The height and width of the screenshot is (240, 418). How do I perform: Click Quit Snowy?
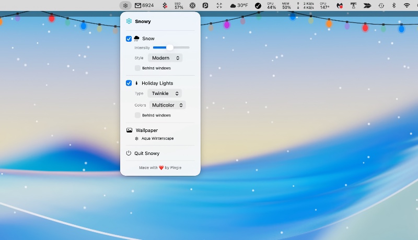[146, 153]
